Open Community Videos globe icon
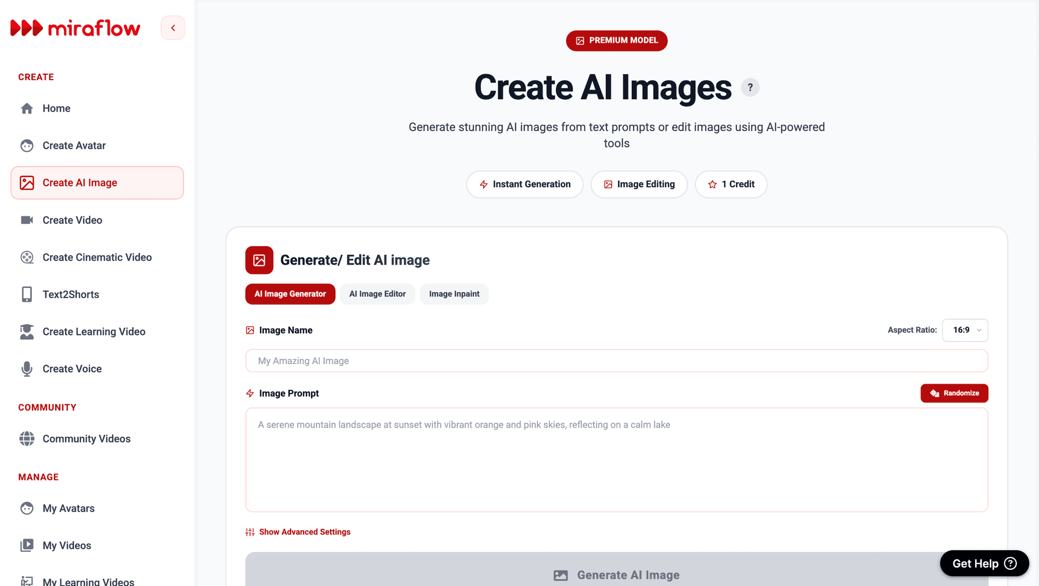This screenshot has width=1039, height=586. point(27,439)
